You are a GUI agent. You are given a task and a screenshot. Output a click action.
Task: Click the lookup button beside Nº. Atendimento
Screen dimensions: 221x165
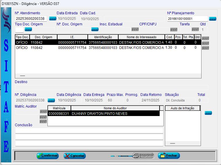point(53,19)
